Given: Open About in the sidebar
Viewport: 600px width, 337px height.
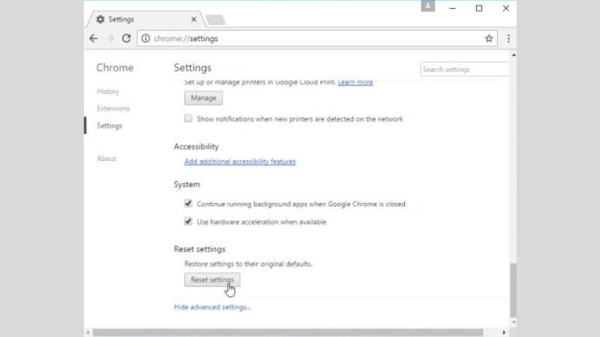Looking at the screenshot, I should (106, 159).
